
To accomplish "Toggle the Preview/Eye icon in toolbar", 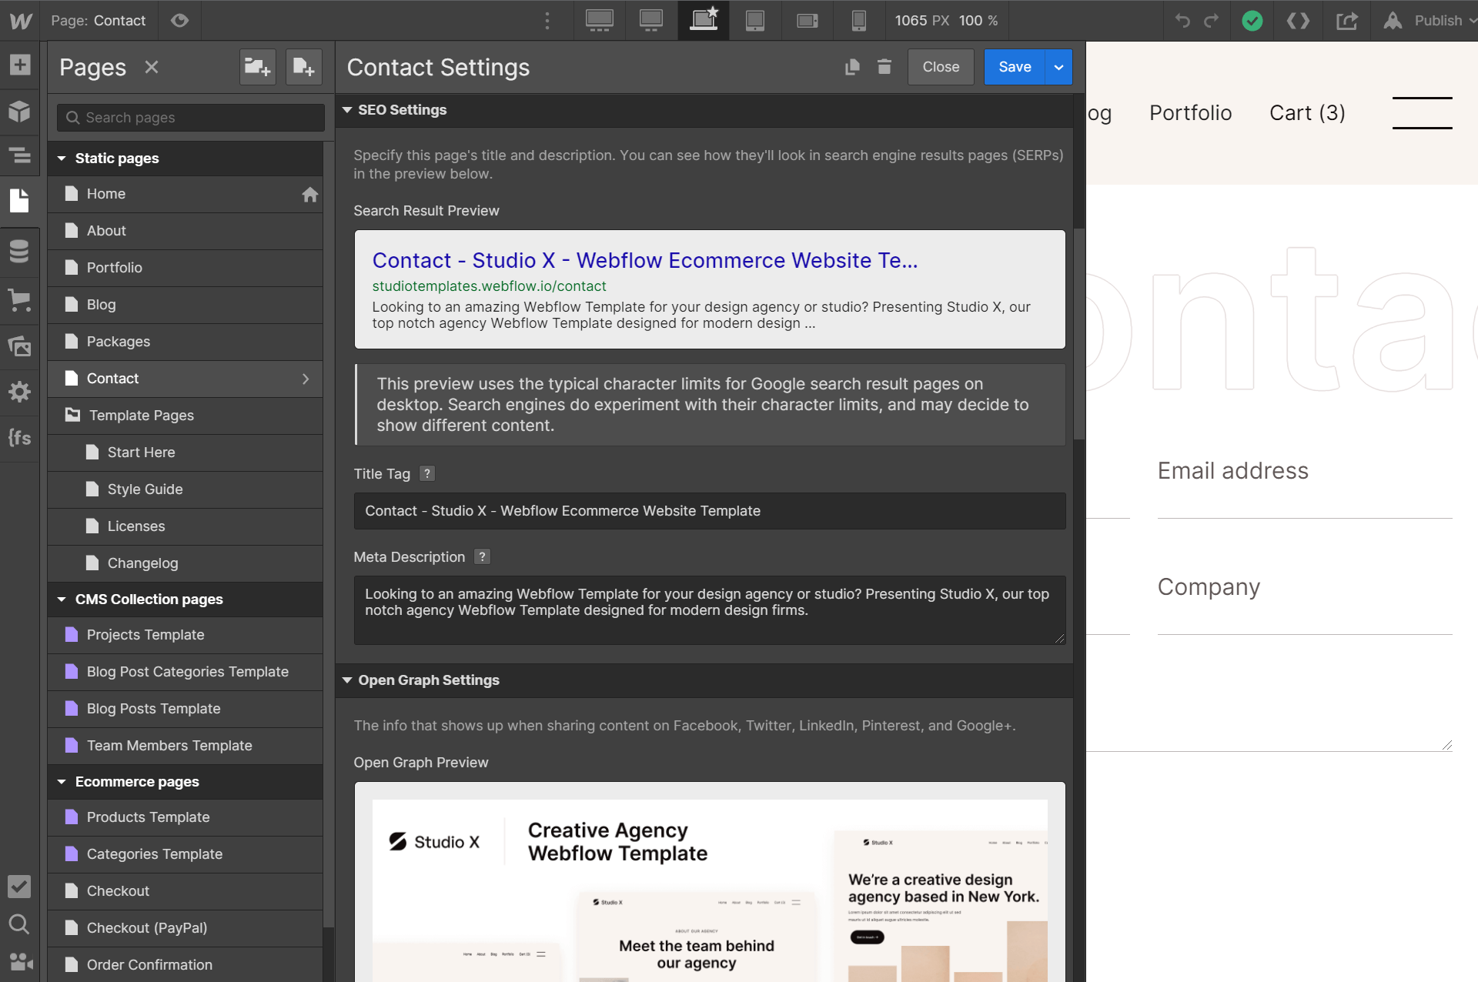I will (x=180, y=18).
